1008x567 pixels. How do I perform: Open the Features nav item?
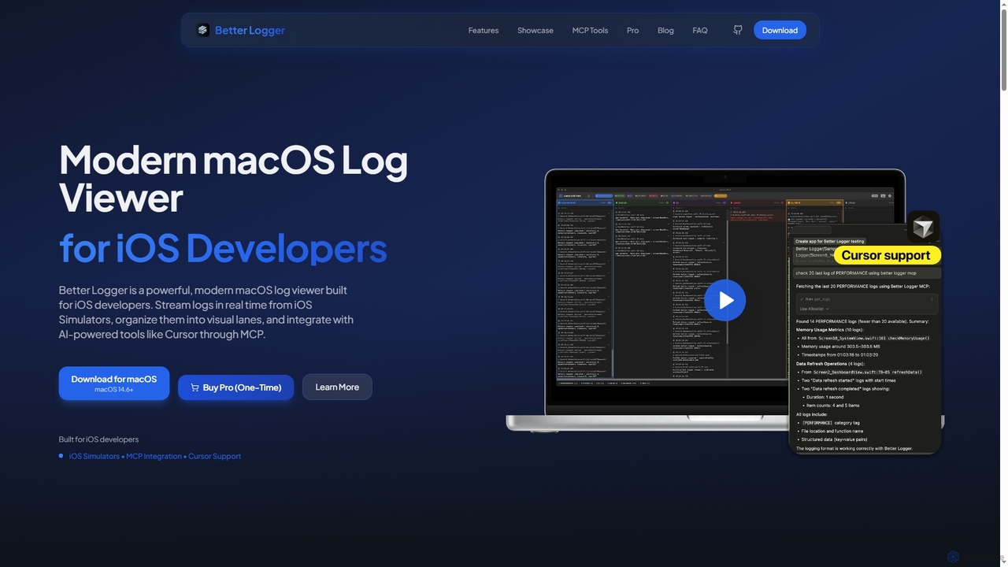(484, 30)
